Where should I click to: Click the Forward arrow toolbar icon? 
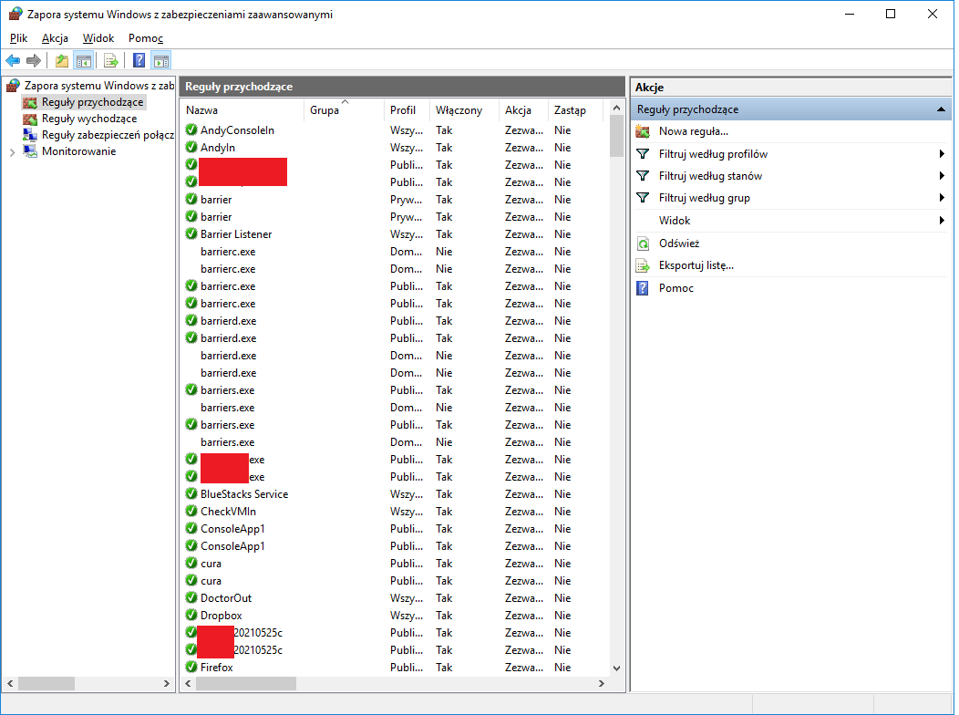(34, 60)
